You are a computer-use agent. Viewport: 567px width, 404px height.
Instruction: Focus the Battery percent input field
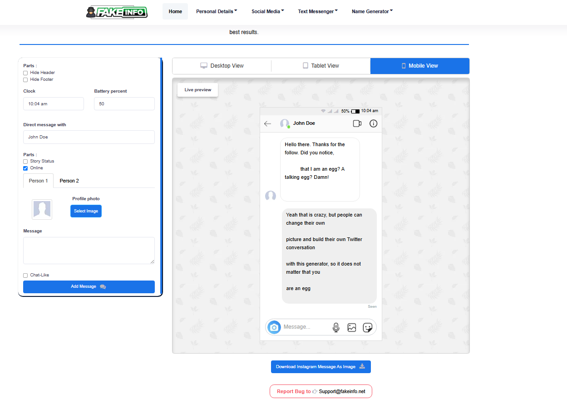124,103
